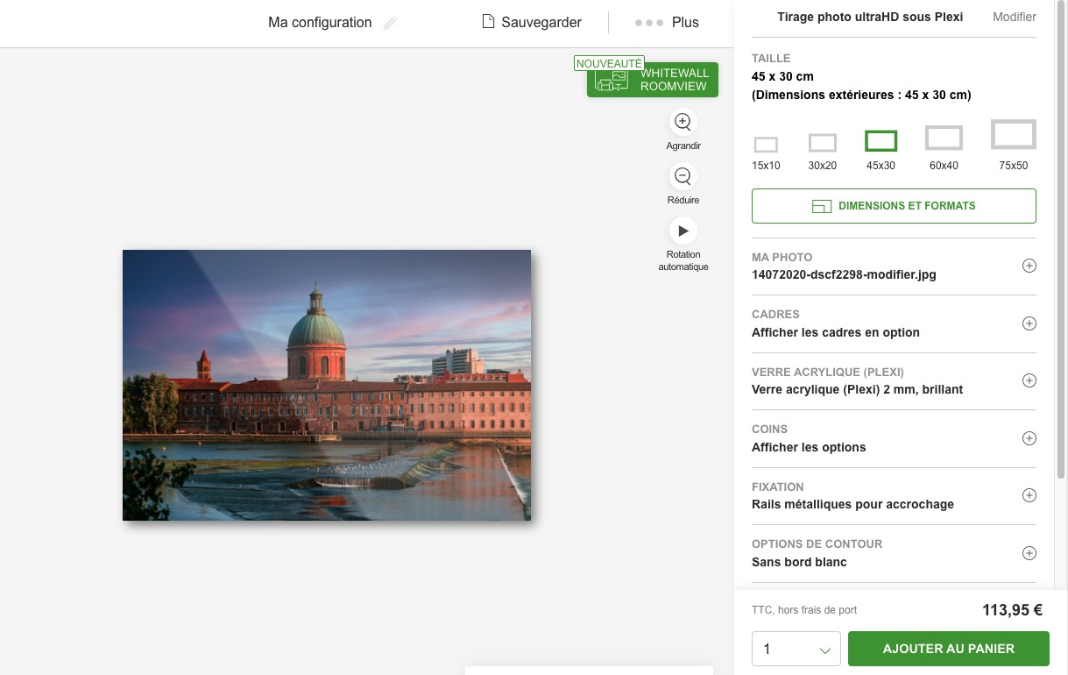
Task: Click Afficher les cadres en option
Action: point(836,332)
